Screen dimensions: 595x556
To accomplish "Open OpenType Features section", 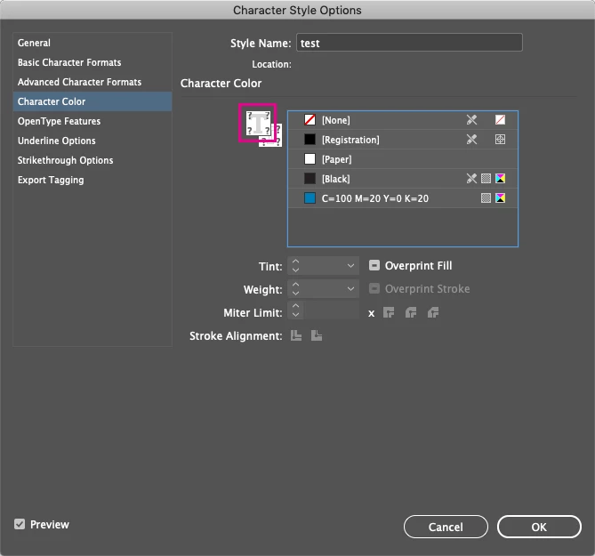I will pyautogui.click(x=92, y=121).
